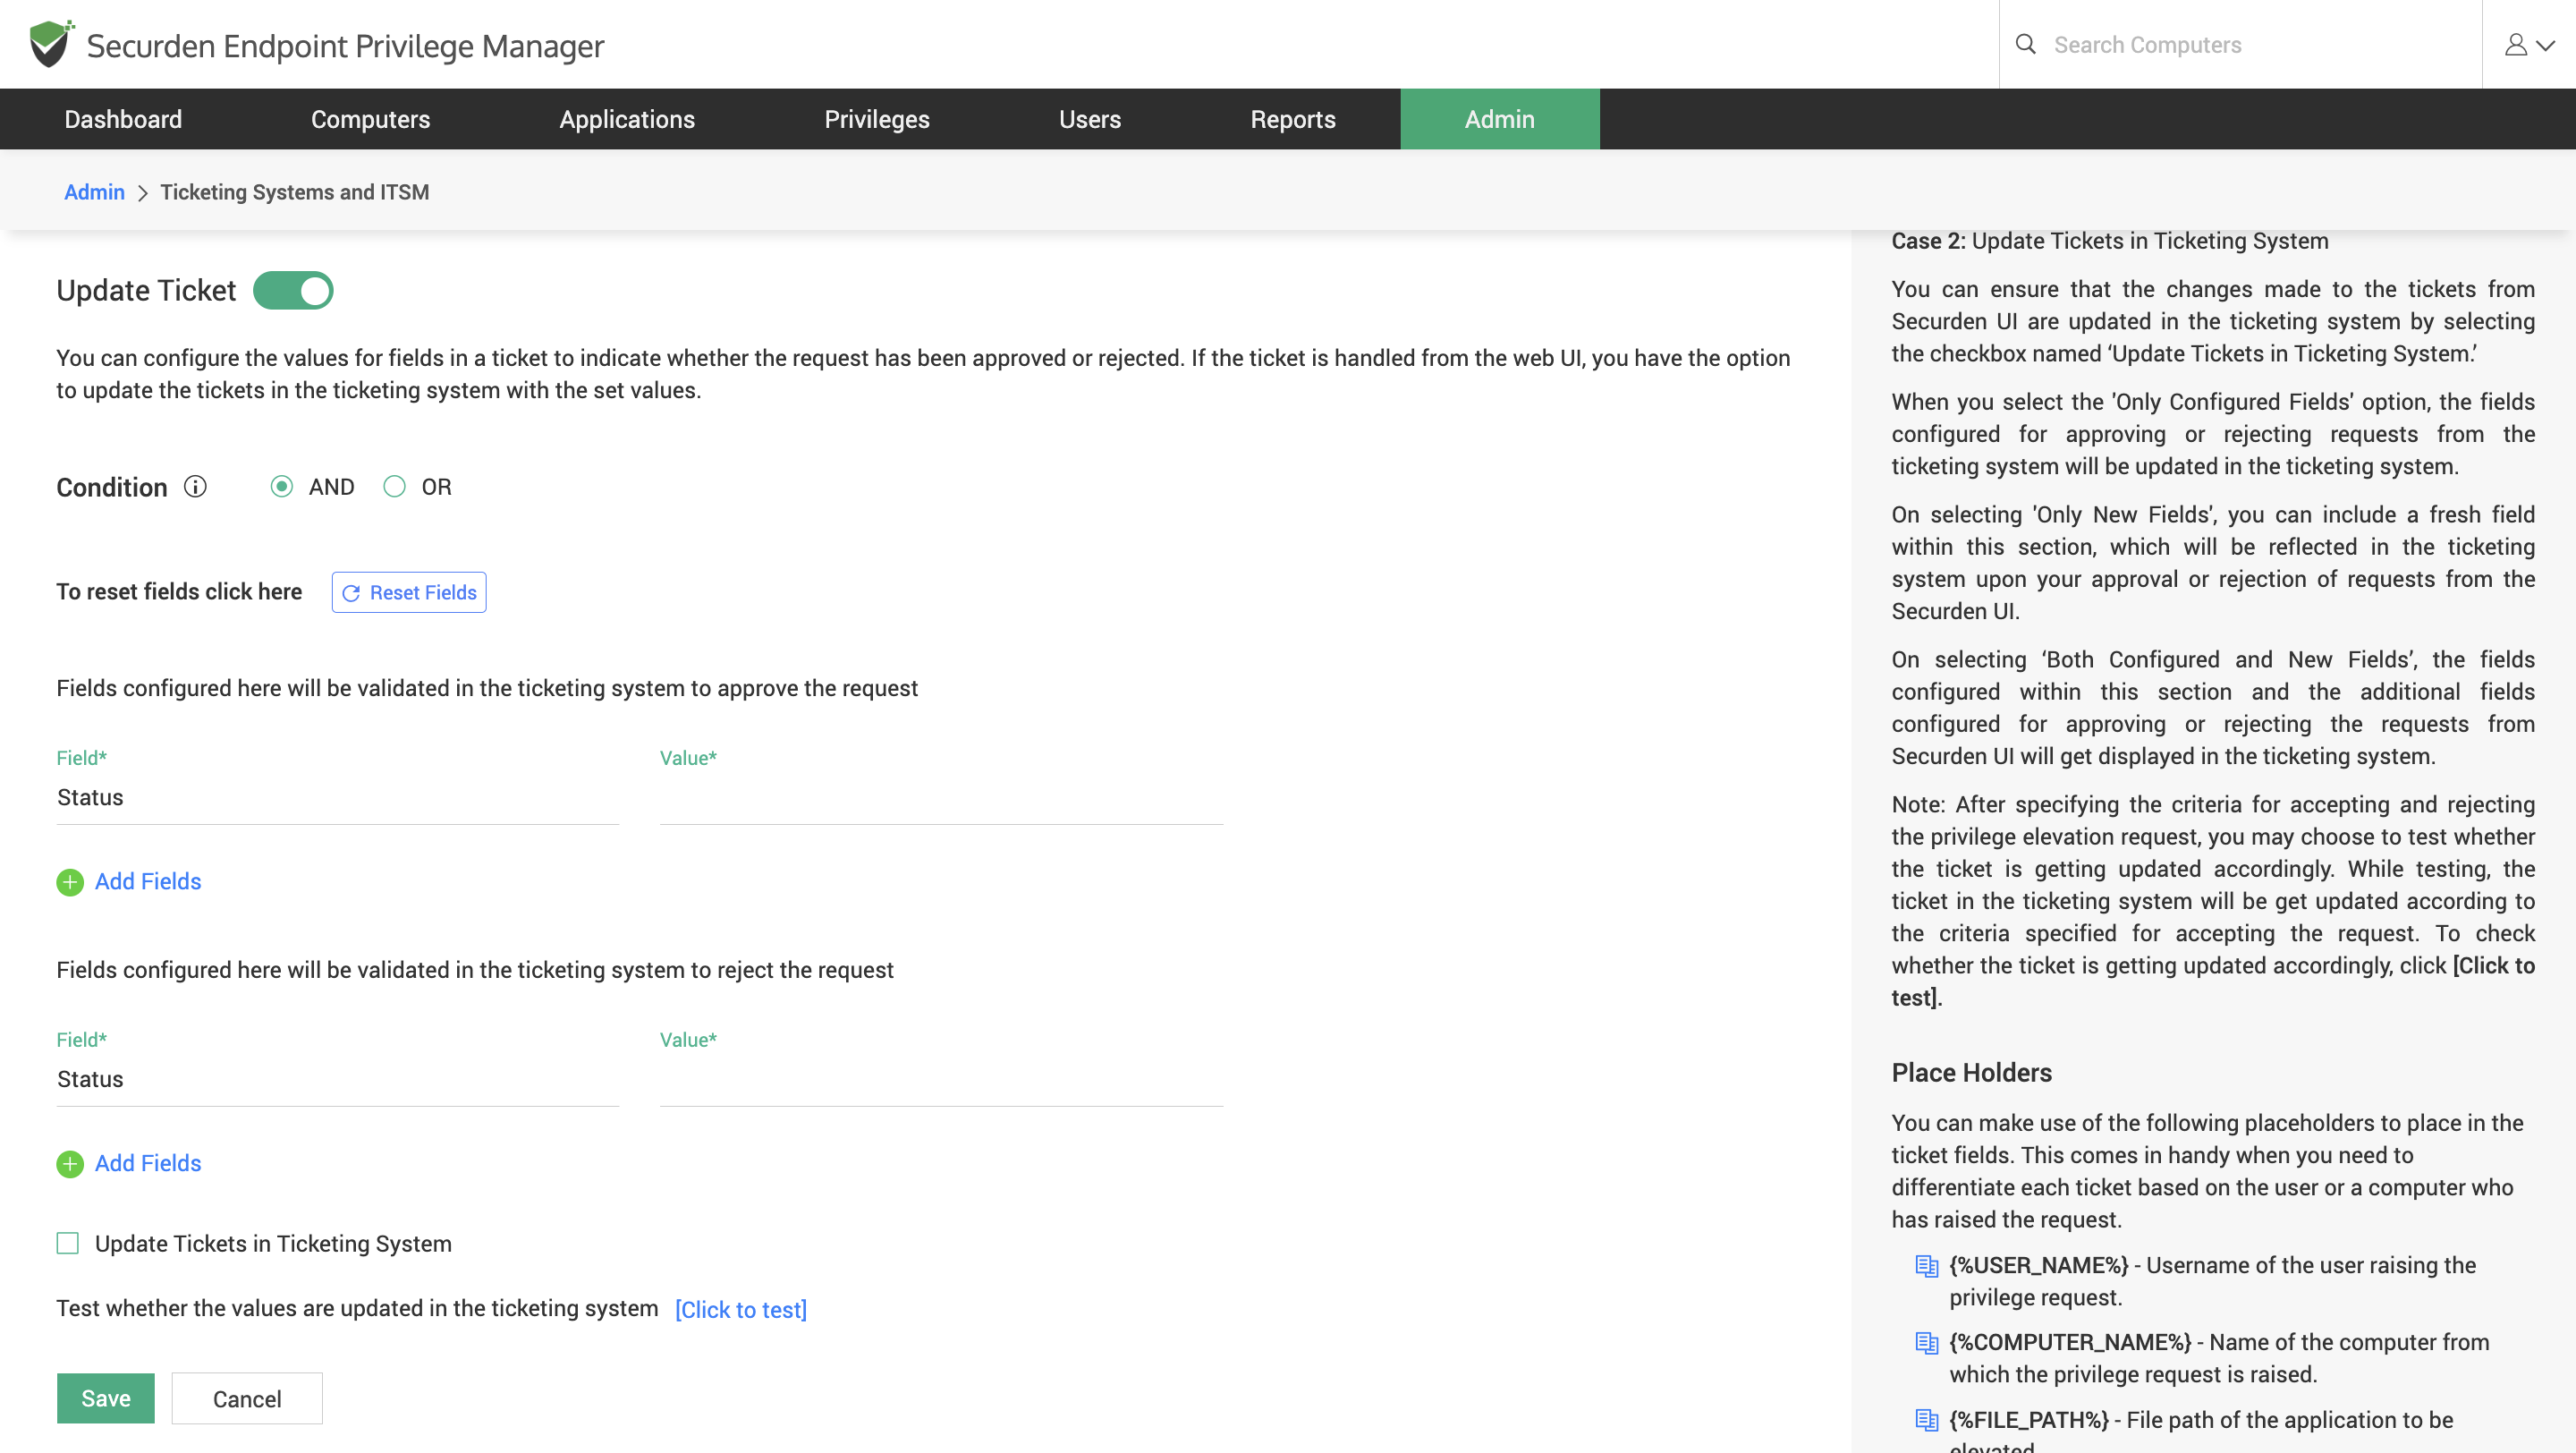Click the Condition info icon

click(195, 487)
